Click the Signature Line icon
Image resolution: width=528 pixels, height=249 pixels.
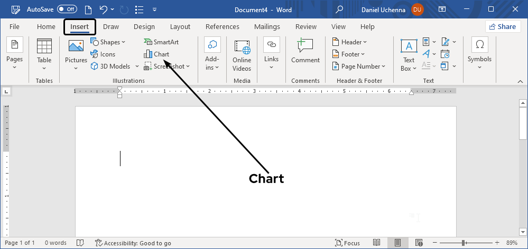[446, 42]
